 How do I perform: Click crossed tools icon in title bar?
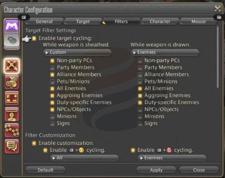click(218, 9)
